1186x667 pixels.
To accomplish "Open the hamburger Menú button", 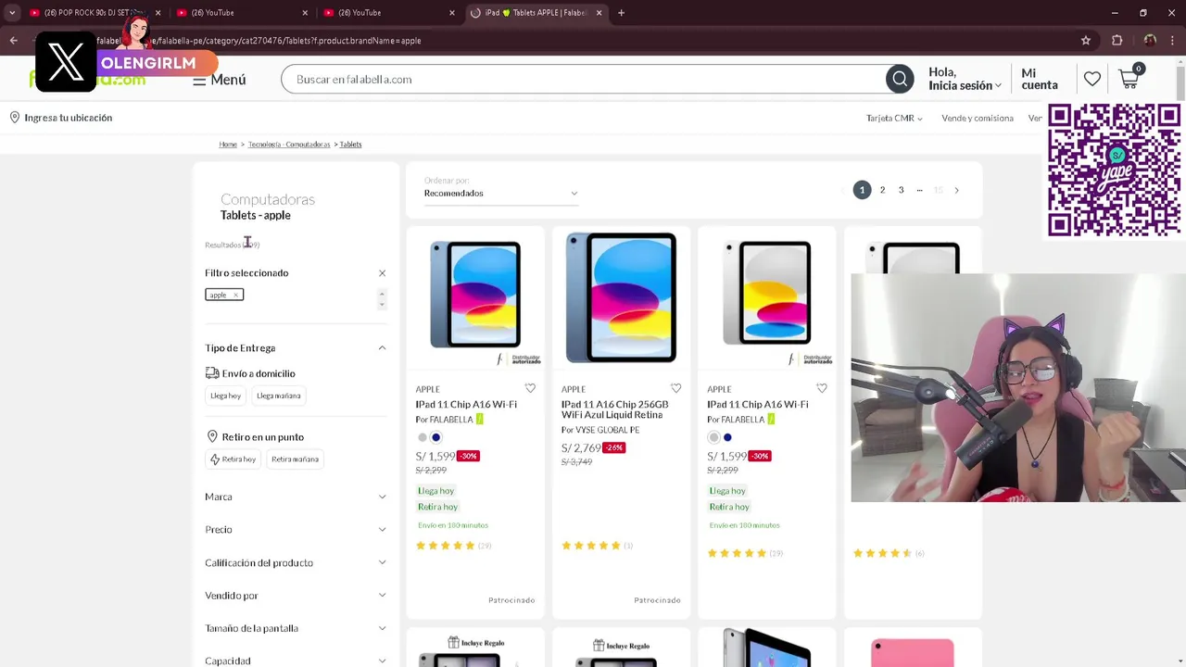I will [219, 80].
